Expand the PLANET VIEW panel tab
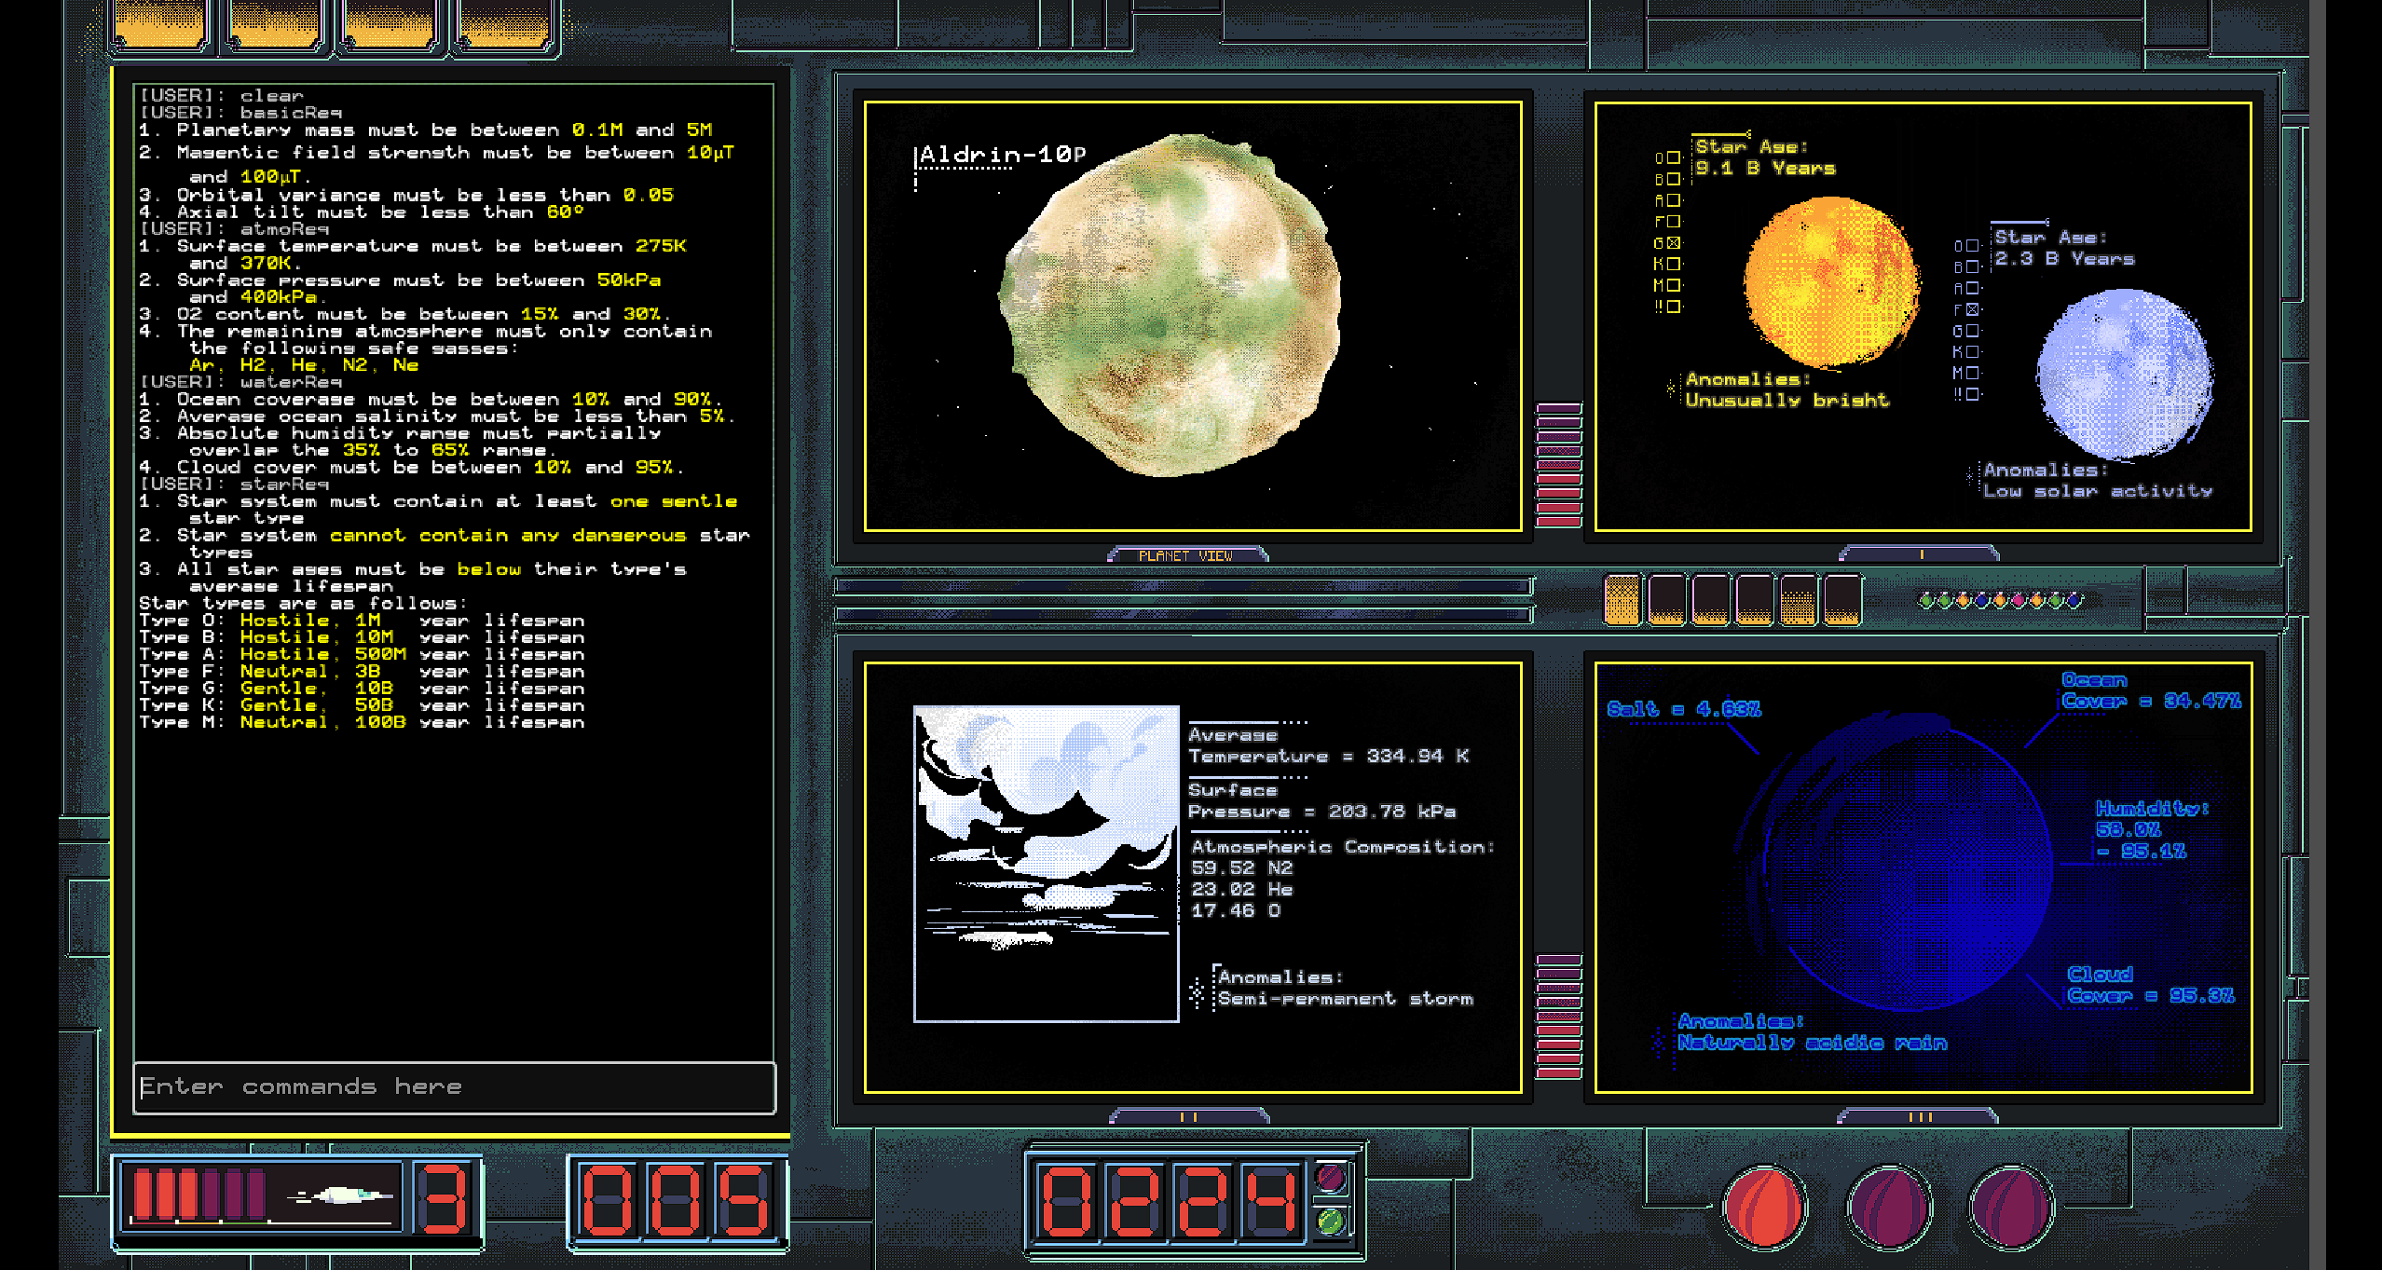This screenshot has width=2382, height=1270. [1185, 555]
